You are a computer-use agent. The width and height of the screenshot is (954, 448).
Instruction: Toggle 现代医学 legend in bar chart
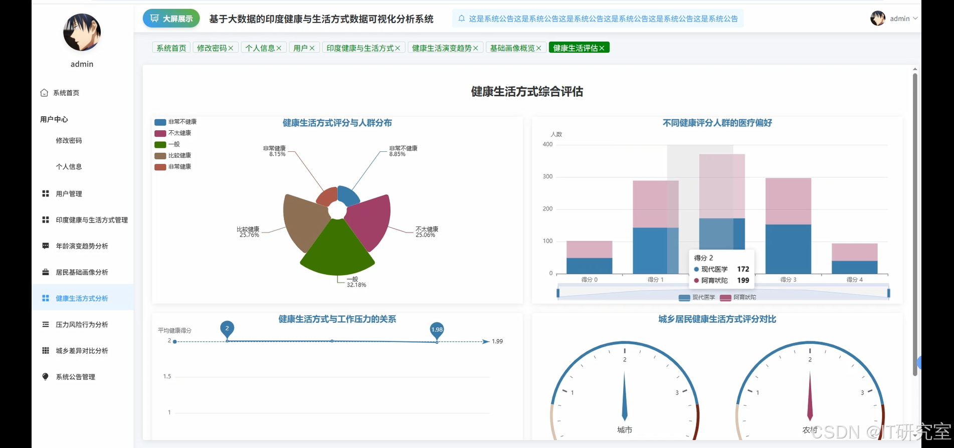coord(697,298)
